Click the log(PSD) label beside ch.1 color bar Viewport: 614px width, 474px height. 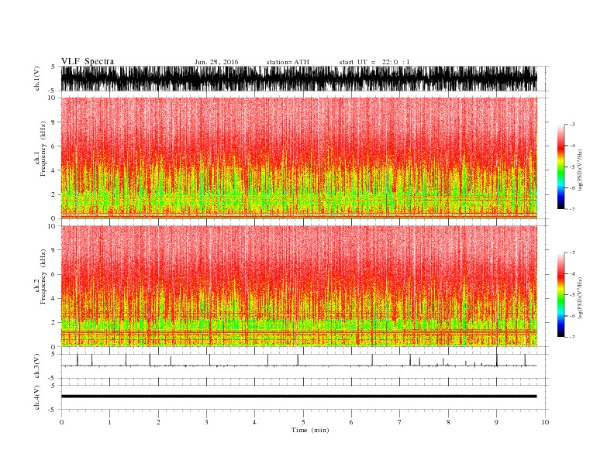click(580, 170)
